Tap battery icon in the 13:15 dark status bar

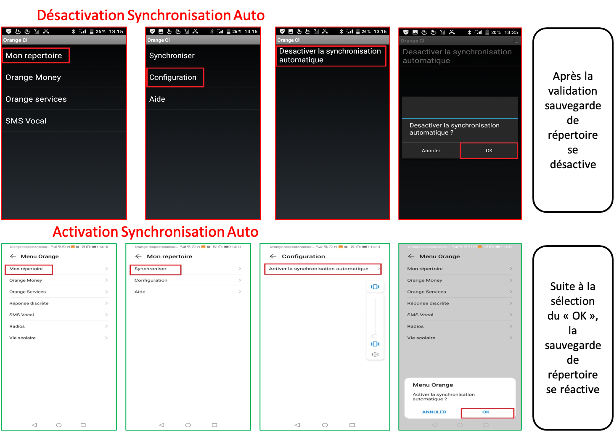click(92, 32)
